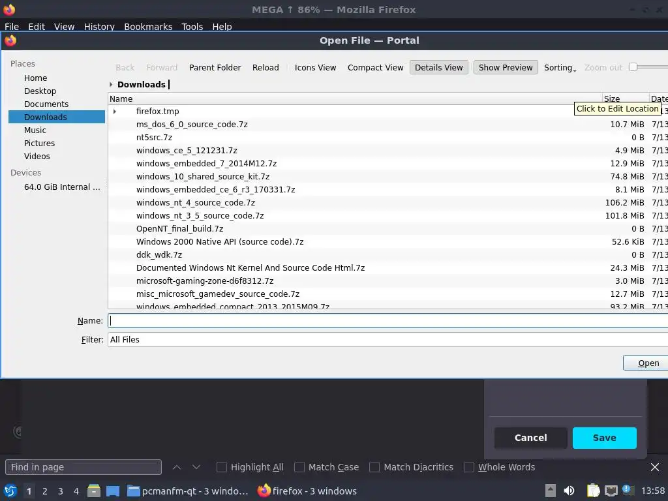The width and height of the screenshot is (668, 501).
Task: Open the Lubuntu start menu icon
Action: [10, 491]
